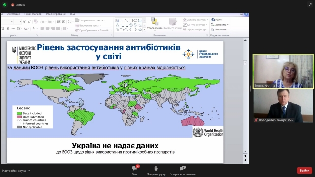
Task: Open the Q&A (Вопросы и ответы) panel
Action: 183,170
